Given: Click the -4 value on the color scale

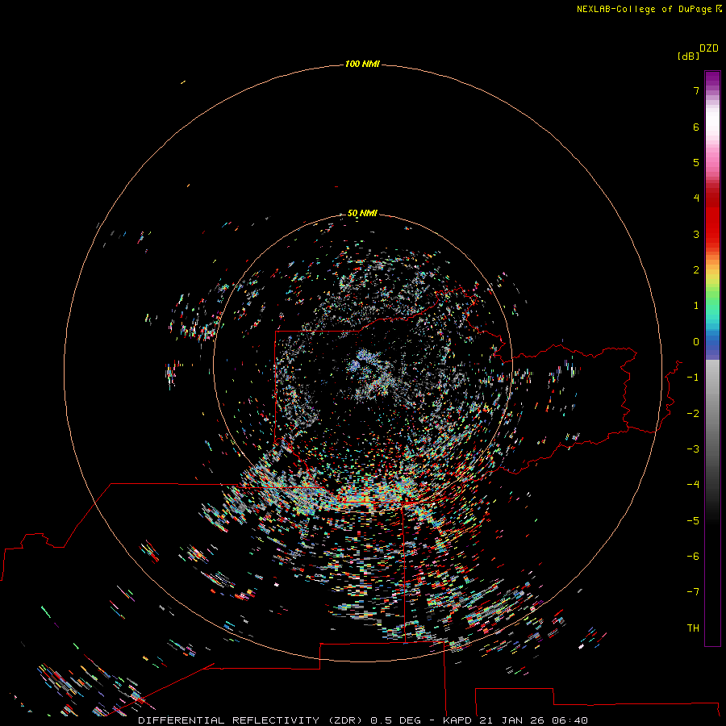Looking at the screenshot, I should [x=693, y=484].
